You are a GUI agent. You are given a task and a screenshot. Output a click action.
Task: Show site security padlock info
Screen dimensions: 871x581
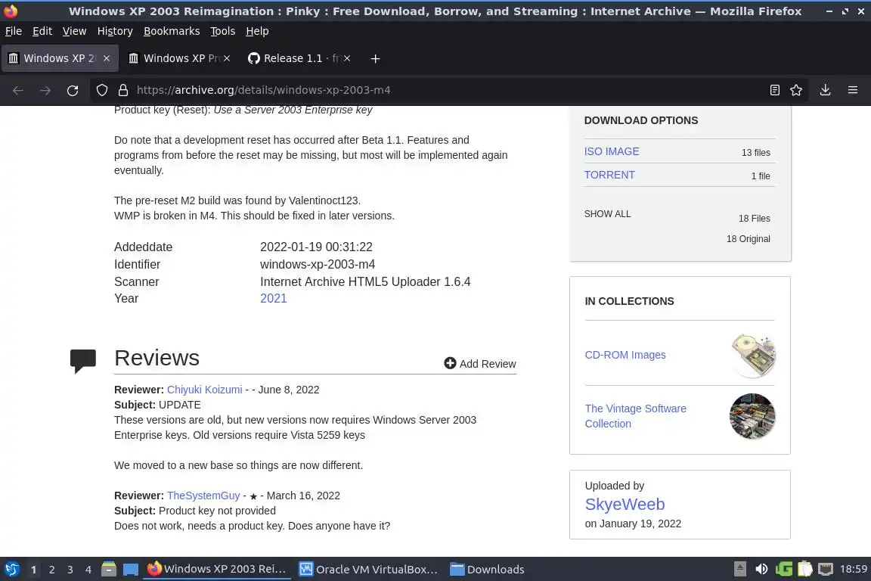pos(123,90)
